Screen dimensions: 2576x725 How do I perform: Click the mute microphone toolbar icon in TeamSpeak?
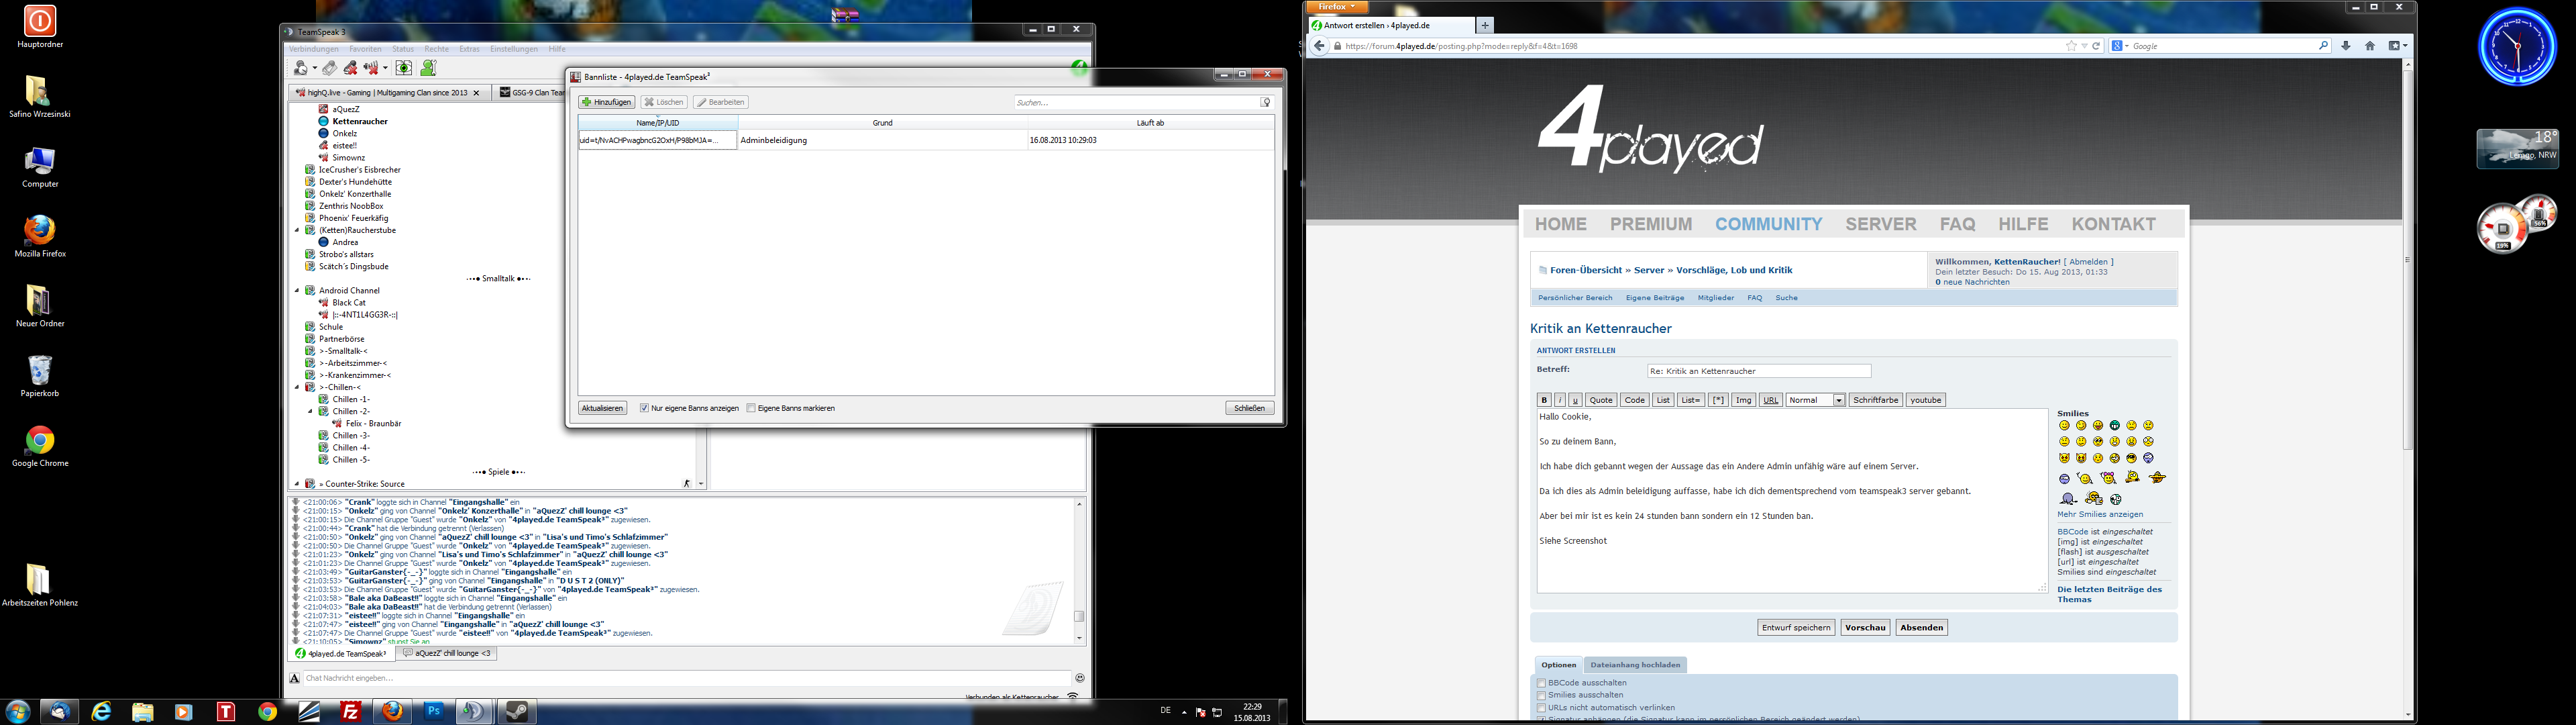(371, 68)
